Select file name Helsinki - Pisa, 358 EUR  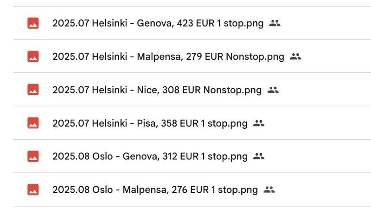[150, 124]
